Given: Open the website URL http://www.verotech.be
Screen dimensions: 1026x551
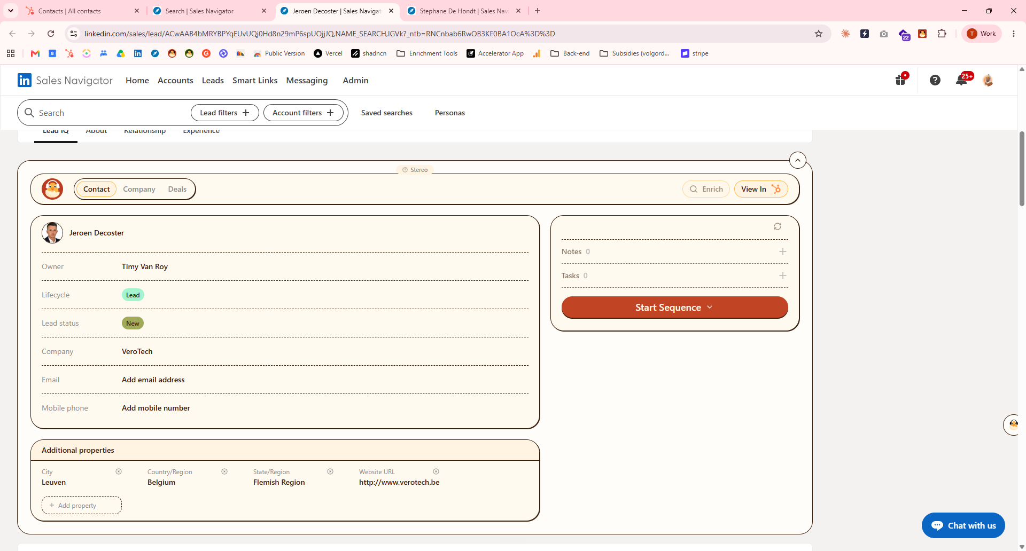Looking at the screenshot, I should (399, 482).
